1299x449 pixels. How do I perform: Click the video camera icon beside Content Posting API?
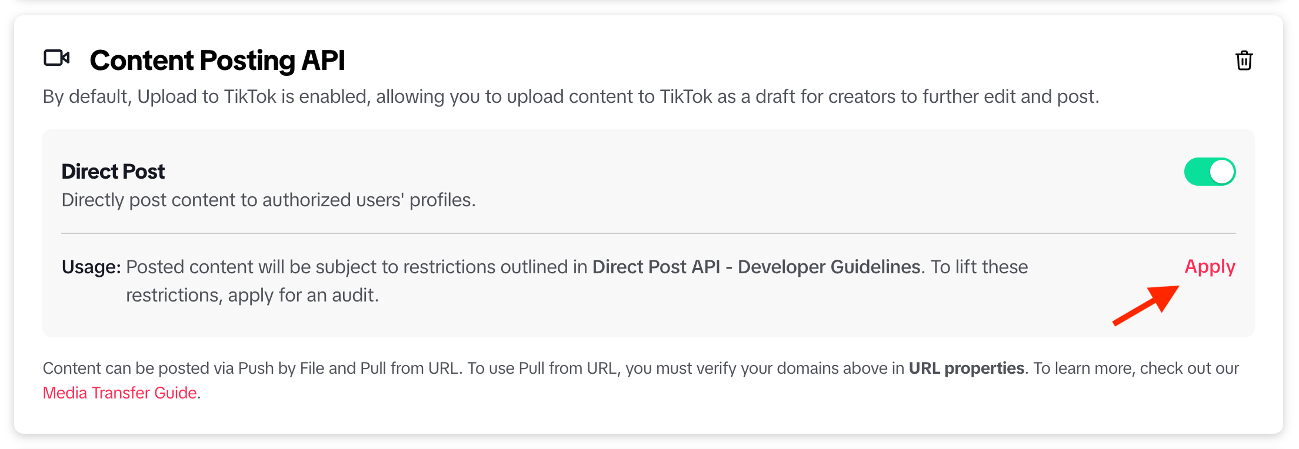[x=57, y=58]
